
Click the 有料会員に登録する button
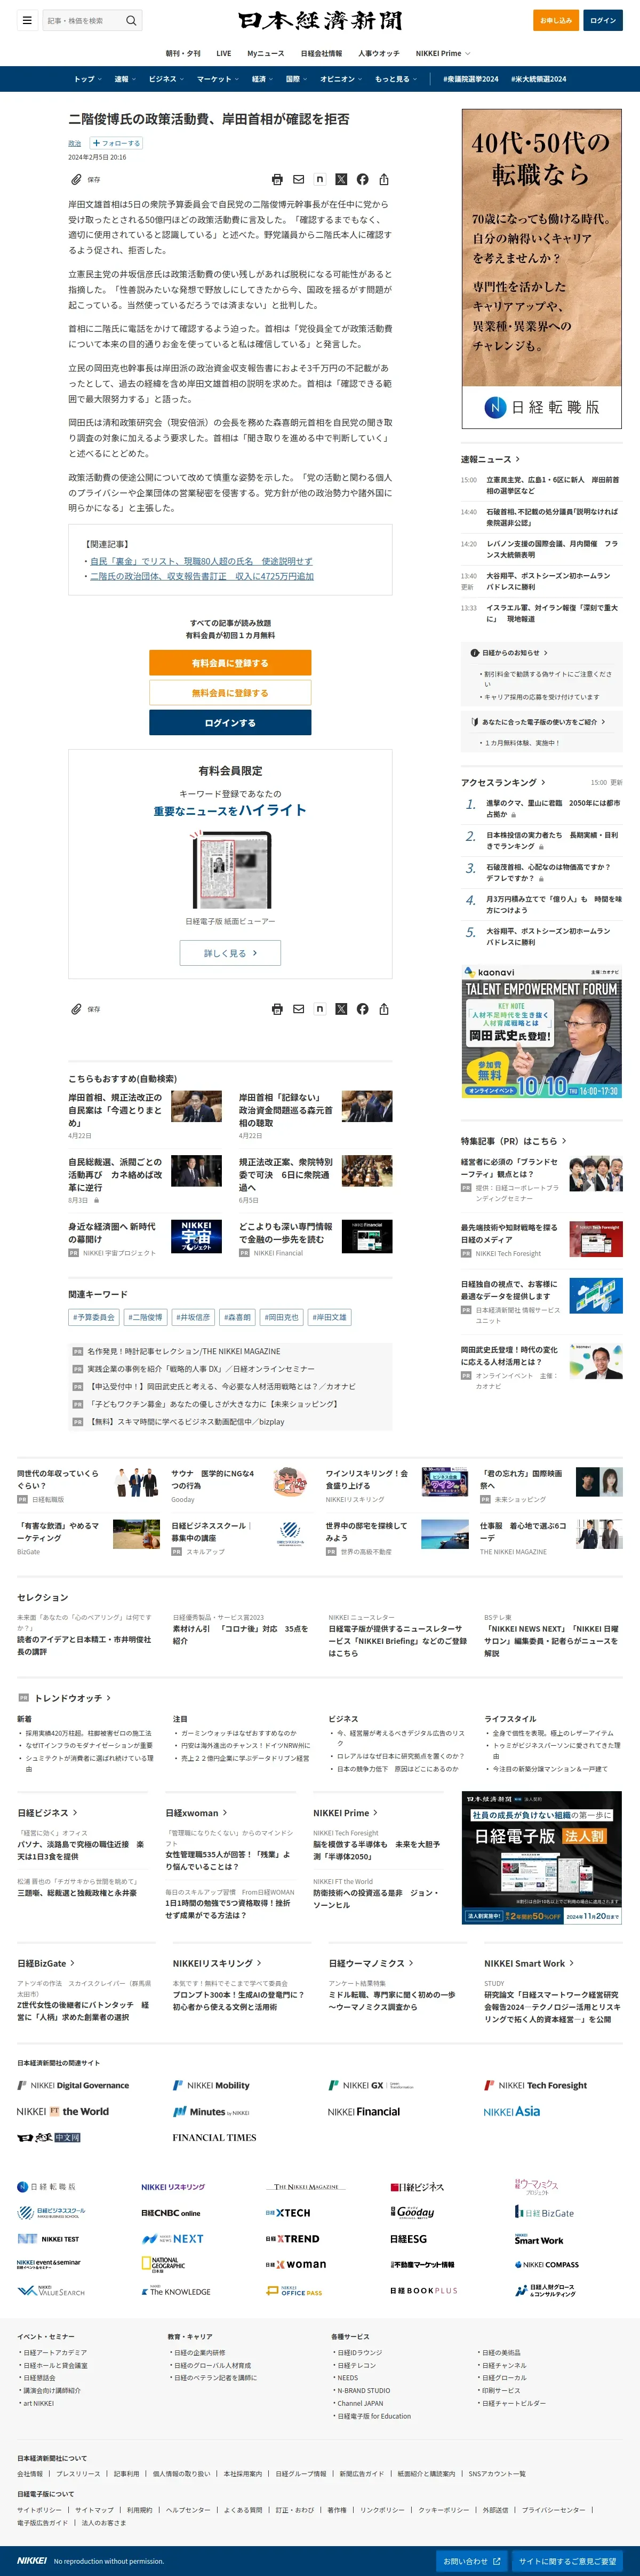click(230, 663)
